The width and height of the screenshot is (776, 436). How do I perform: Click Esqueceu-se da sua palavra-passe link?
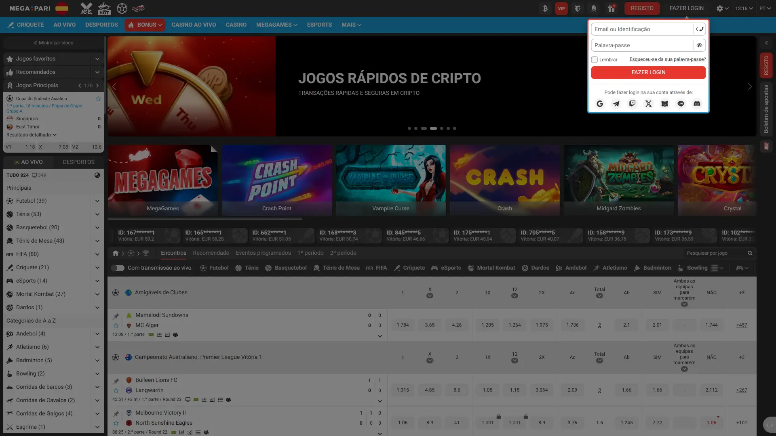[668, 59]
